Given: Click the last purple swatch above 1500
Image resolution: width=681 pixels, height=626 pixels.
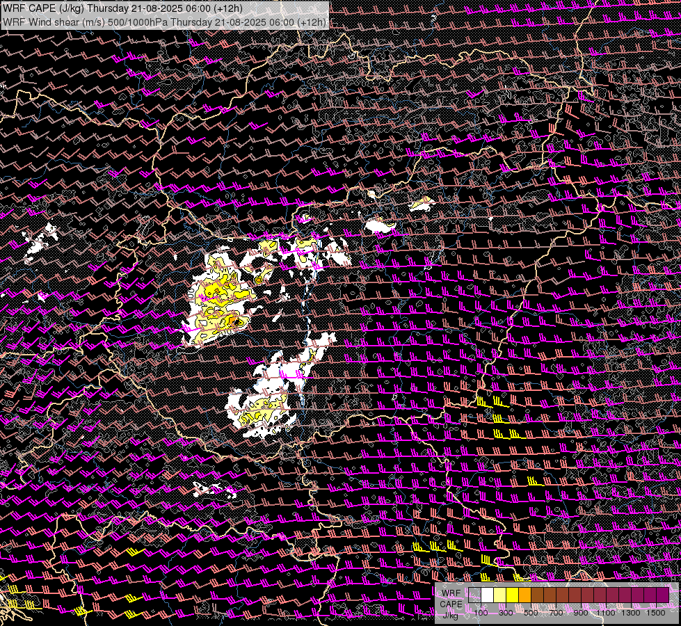Looking at the screenshot, I should click(663, 595).
